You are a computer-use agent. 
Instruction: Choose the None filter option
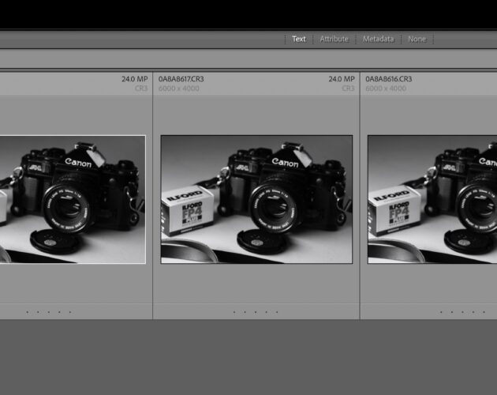(x=417, y=39)
